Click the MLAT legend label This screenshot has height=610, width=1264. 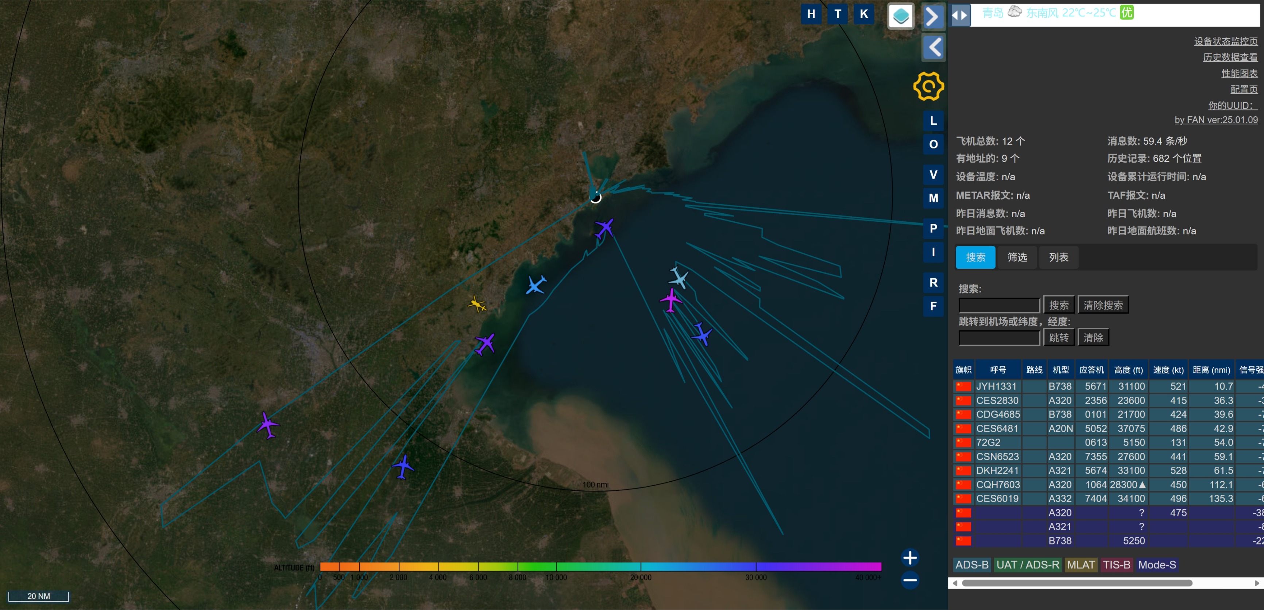1081,565
